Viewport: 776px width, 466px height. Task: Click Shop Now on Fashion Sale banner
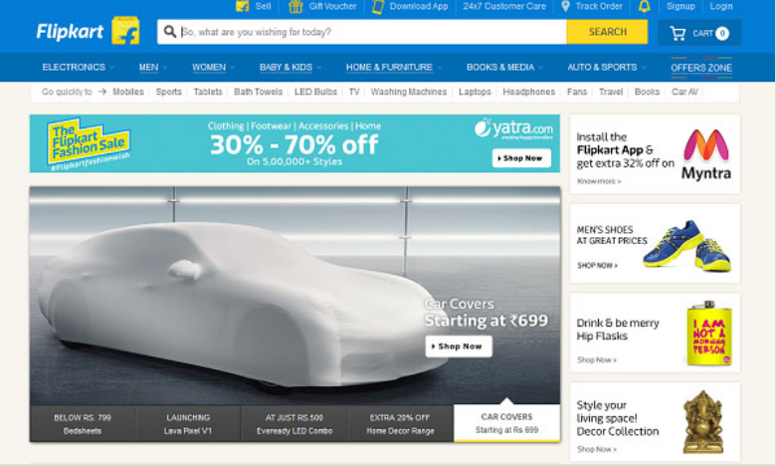(521, 158)
